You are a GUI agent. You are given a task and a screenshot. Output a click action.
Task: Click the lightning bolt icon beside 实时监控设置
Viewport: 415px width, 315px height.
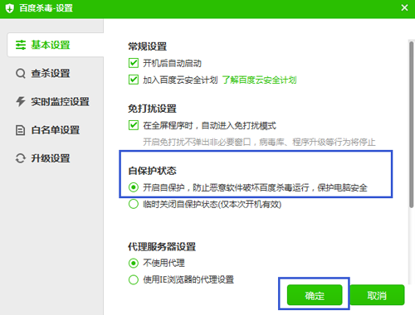21,102
